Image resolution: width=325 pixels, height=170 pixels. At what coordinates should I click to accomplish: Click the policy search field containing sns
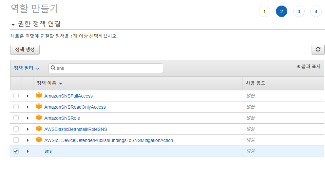(106, 68)
